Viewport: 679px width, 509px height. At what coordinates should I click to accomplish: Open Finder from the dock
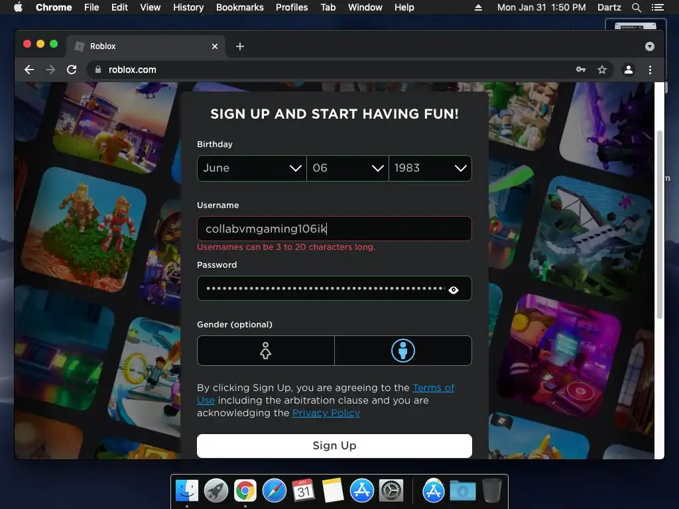[187, 491]
